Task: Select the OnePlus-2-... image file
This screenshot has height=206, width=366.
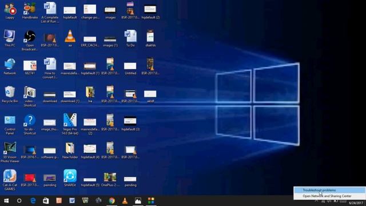Action: pos(110,179)
